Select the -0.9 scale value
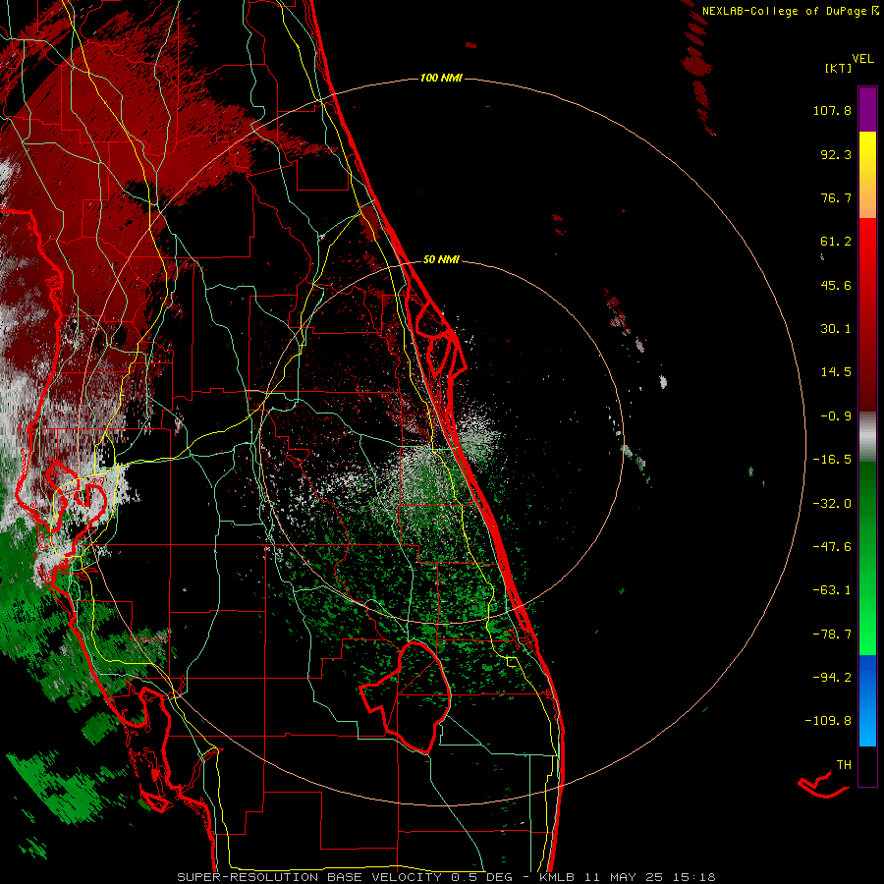Viewport: 884px width, 884px height. 836,416
